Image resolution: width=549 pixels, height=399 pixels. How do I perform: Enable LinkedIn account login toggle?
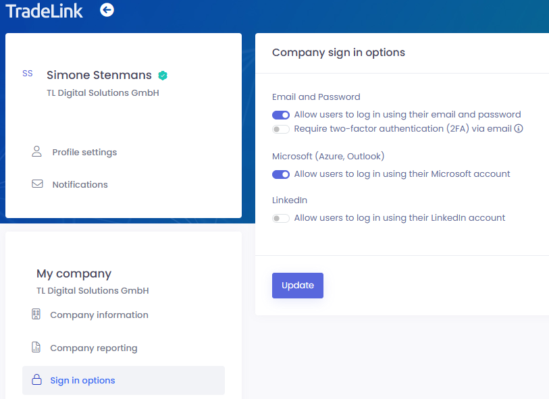(x=281, y=218)
